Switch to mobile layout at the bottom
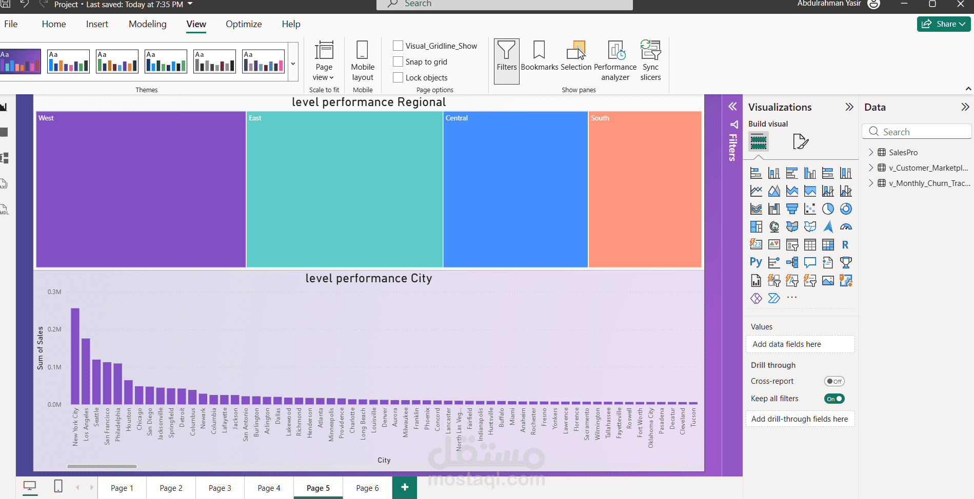The height and width of the screenshot is (499, 974). (x=58, y=486)
